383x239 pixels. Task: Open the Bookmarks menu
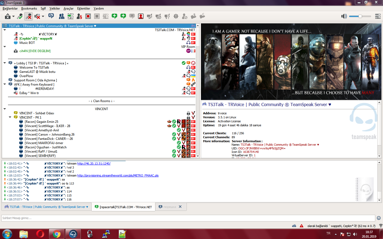click(x=29, y=9)
